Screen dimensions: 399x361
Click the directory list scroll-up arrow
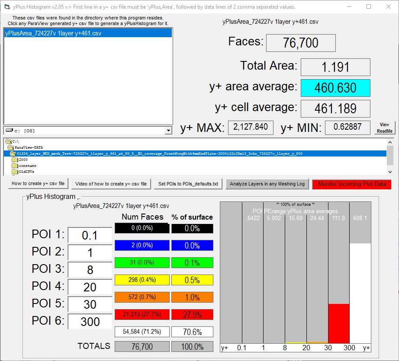coord(391,142)
